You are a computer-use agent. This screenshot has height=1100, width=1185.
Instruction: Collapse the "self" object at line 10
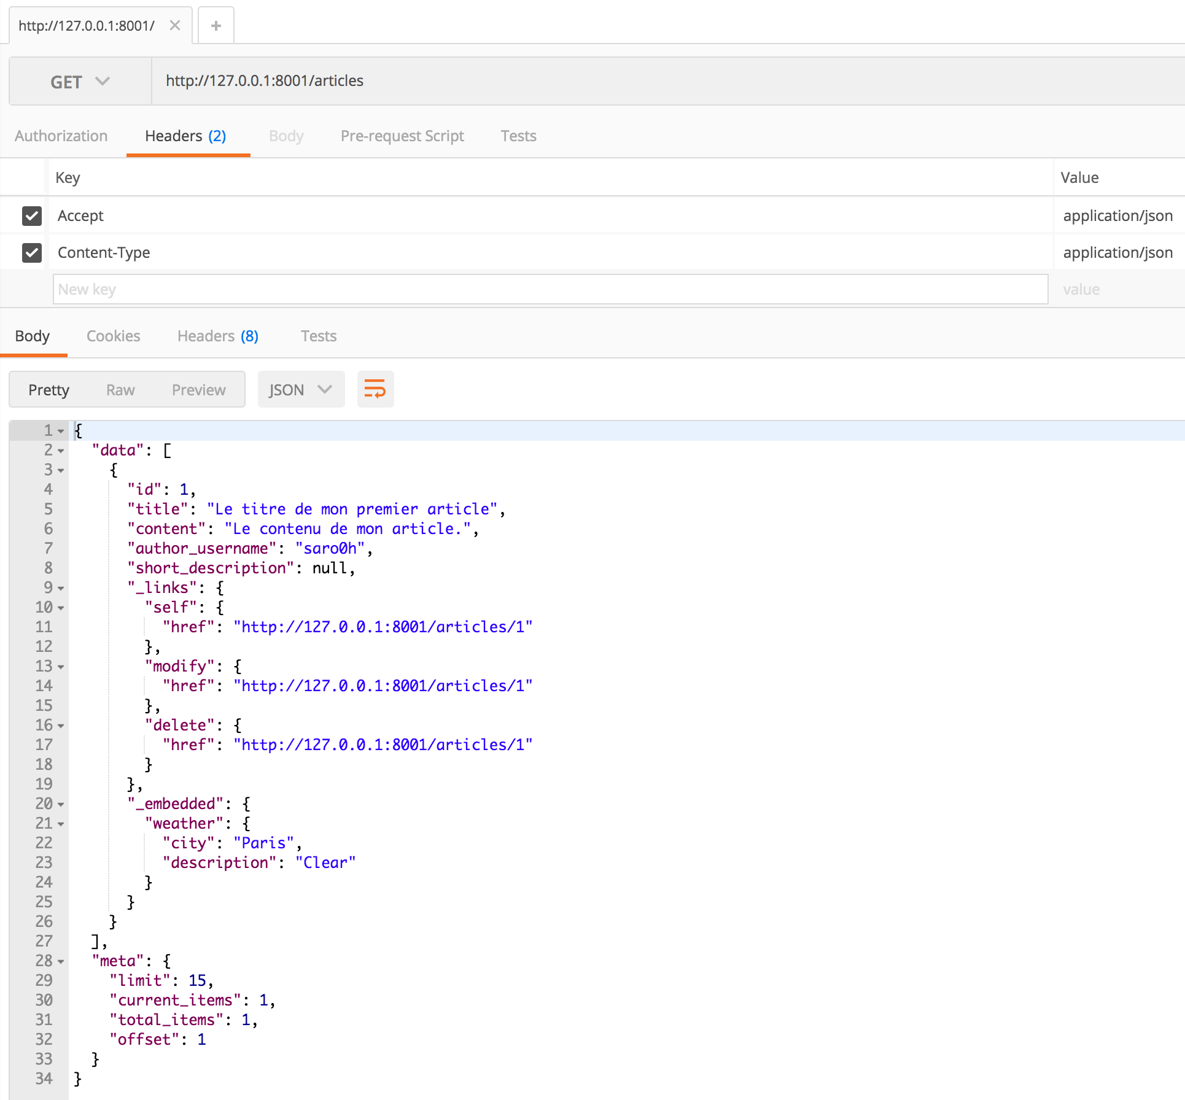pyautogui.click(x=61, y=608)
